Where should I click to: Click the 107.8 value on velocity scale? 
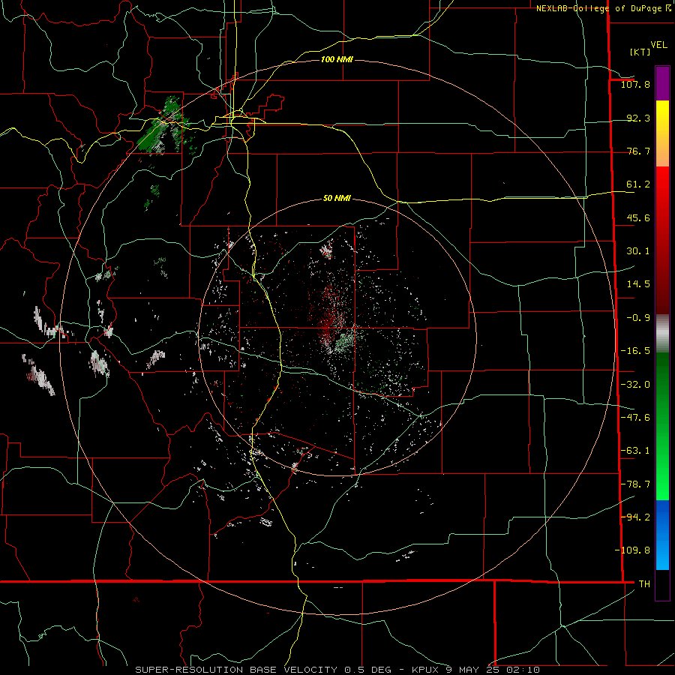[x=635, y=84]
